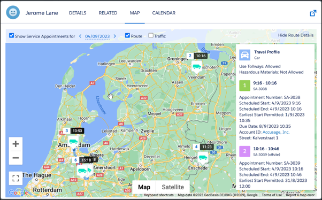Screen dimensions: 322x200
Task: Click the van marker at Amsterdam
Action: coord(73,142)
